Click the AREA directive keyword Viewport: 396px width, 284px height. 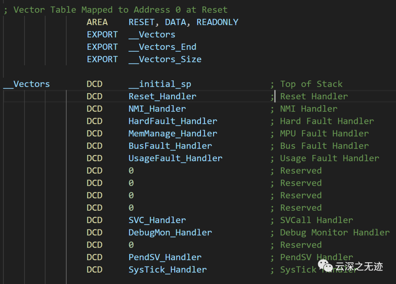pyautogui.click(x=97, y=22)
